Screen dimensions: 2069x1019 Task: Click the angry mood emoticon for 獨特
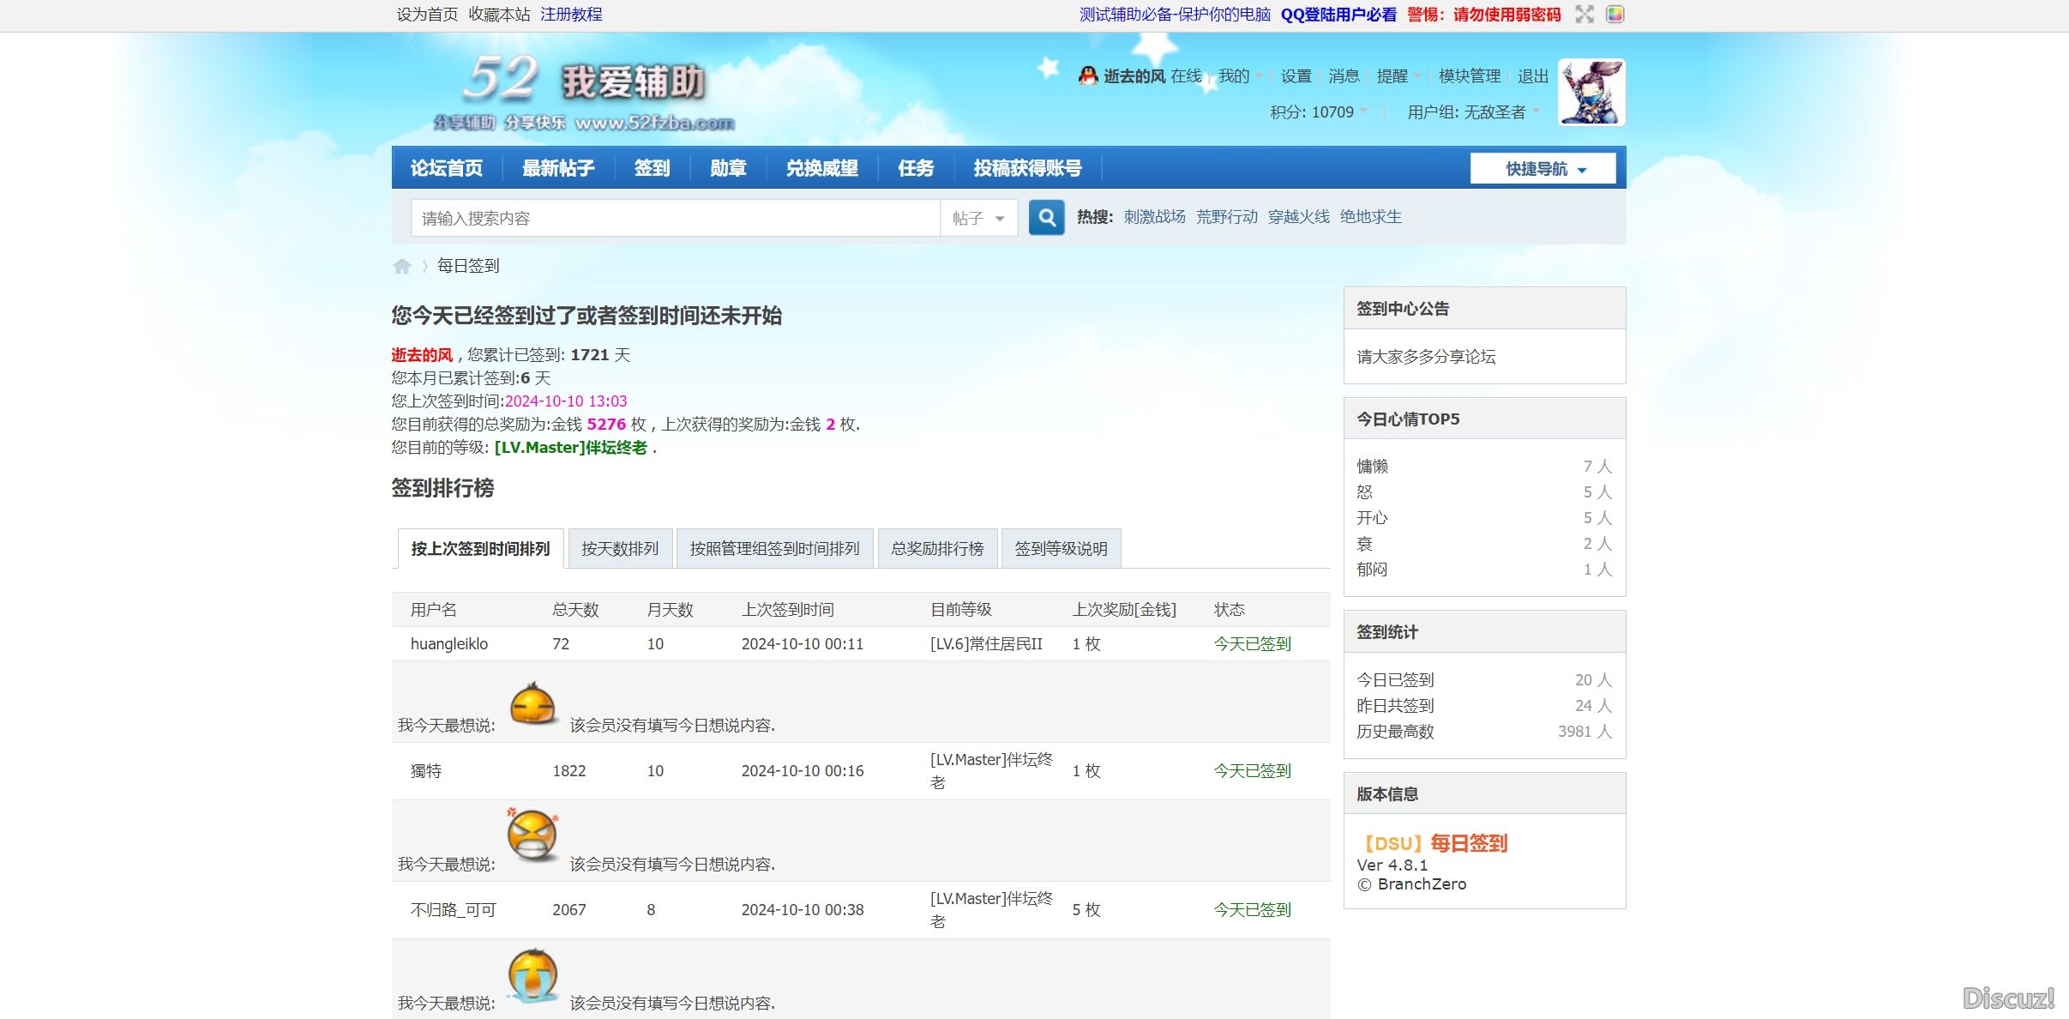[532, 834]
